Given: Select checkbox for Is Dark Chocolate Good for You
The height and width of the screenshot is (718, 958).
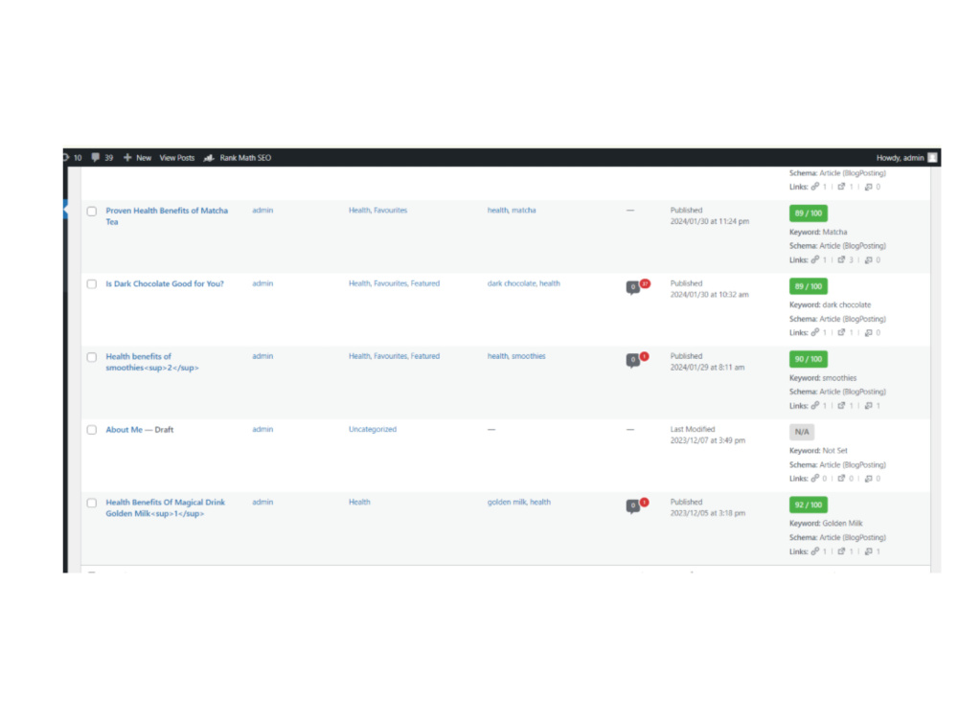Looking at the screenshot, I should click(92, 284).
